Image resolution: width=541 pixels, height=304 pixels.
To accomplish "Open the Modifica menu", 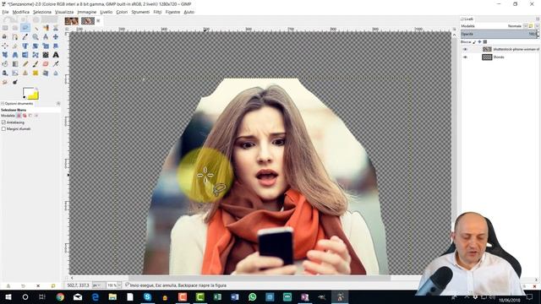I will point(21,12).
